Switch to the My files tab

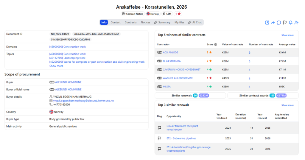coord(179,22)
